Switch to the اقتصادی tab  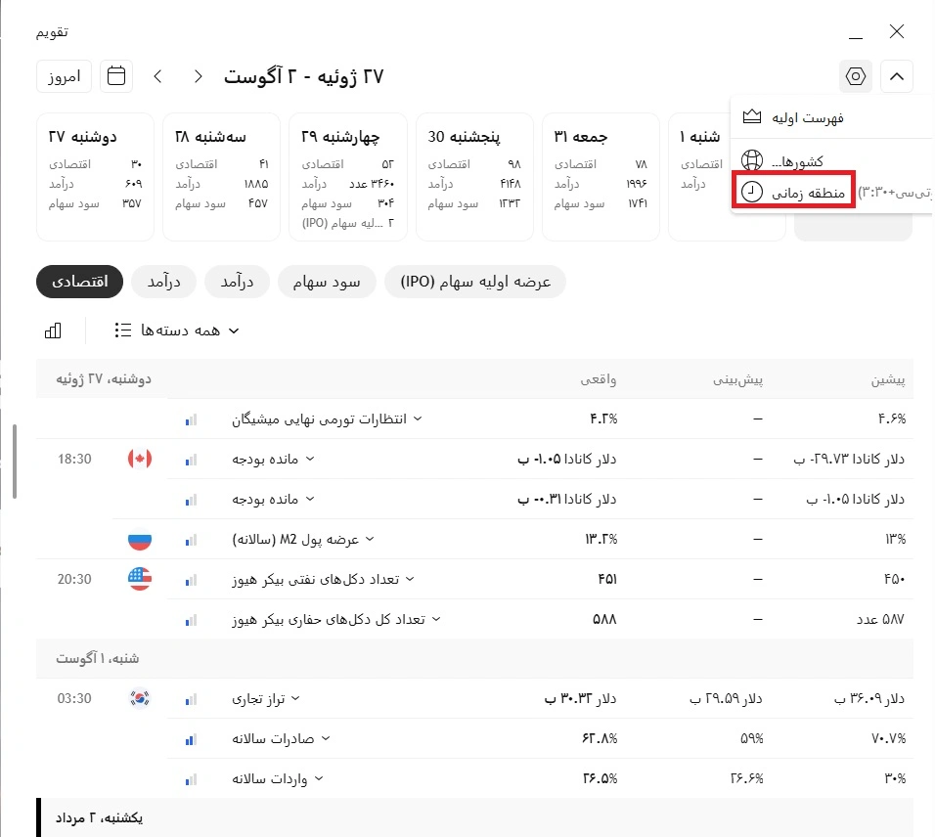(80, 282)
